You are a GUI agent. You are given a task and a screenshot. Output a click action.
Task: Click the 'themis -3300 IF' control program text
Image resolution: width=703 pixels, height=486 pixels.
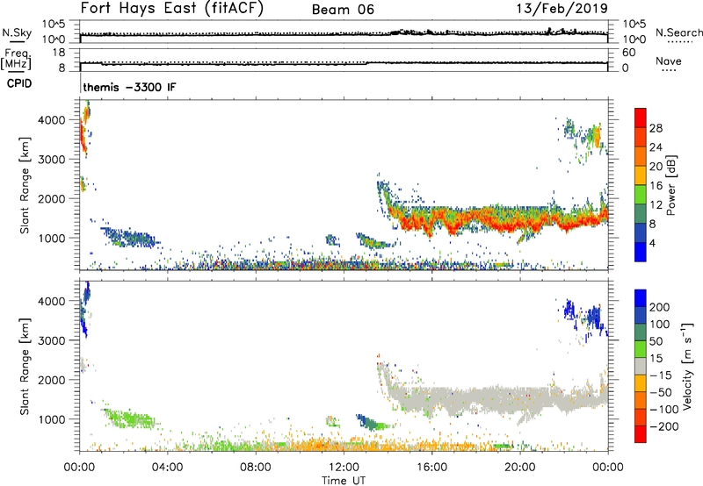click(x=129, y=87)
